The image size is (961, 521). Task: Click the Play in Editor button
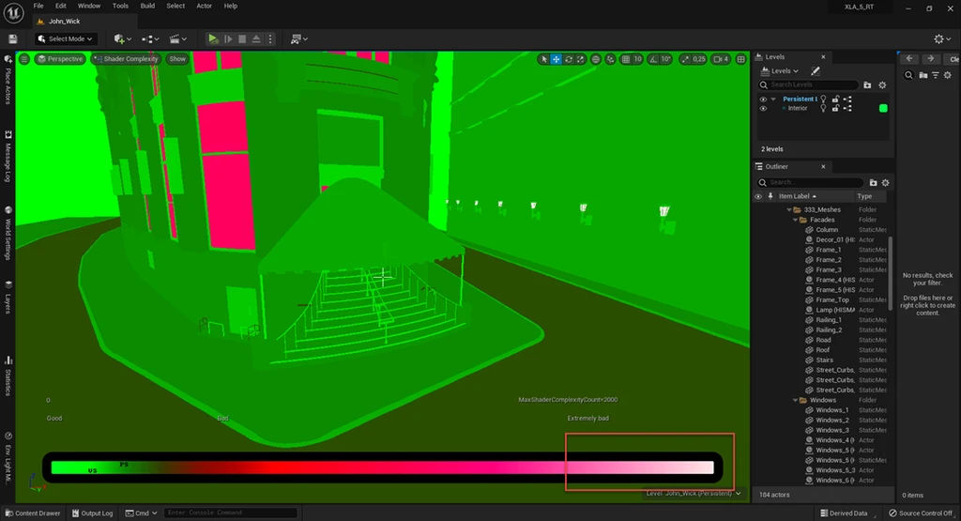coord(213,38)
